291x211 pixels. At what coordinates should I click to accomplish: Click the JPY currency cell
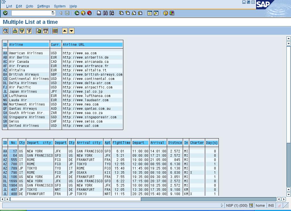coord(54,91)
